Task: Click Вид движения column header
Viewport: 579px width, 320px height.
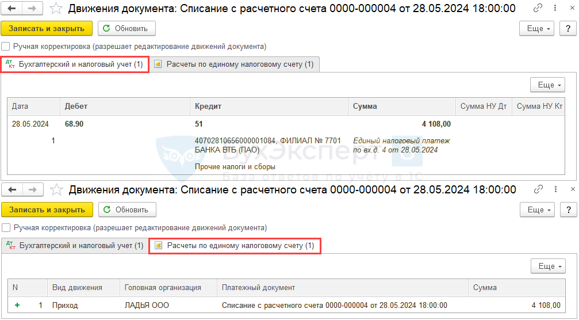Action: click(x=84, y=288)
